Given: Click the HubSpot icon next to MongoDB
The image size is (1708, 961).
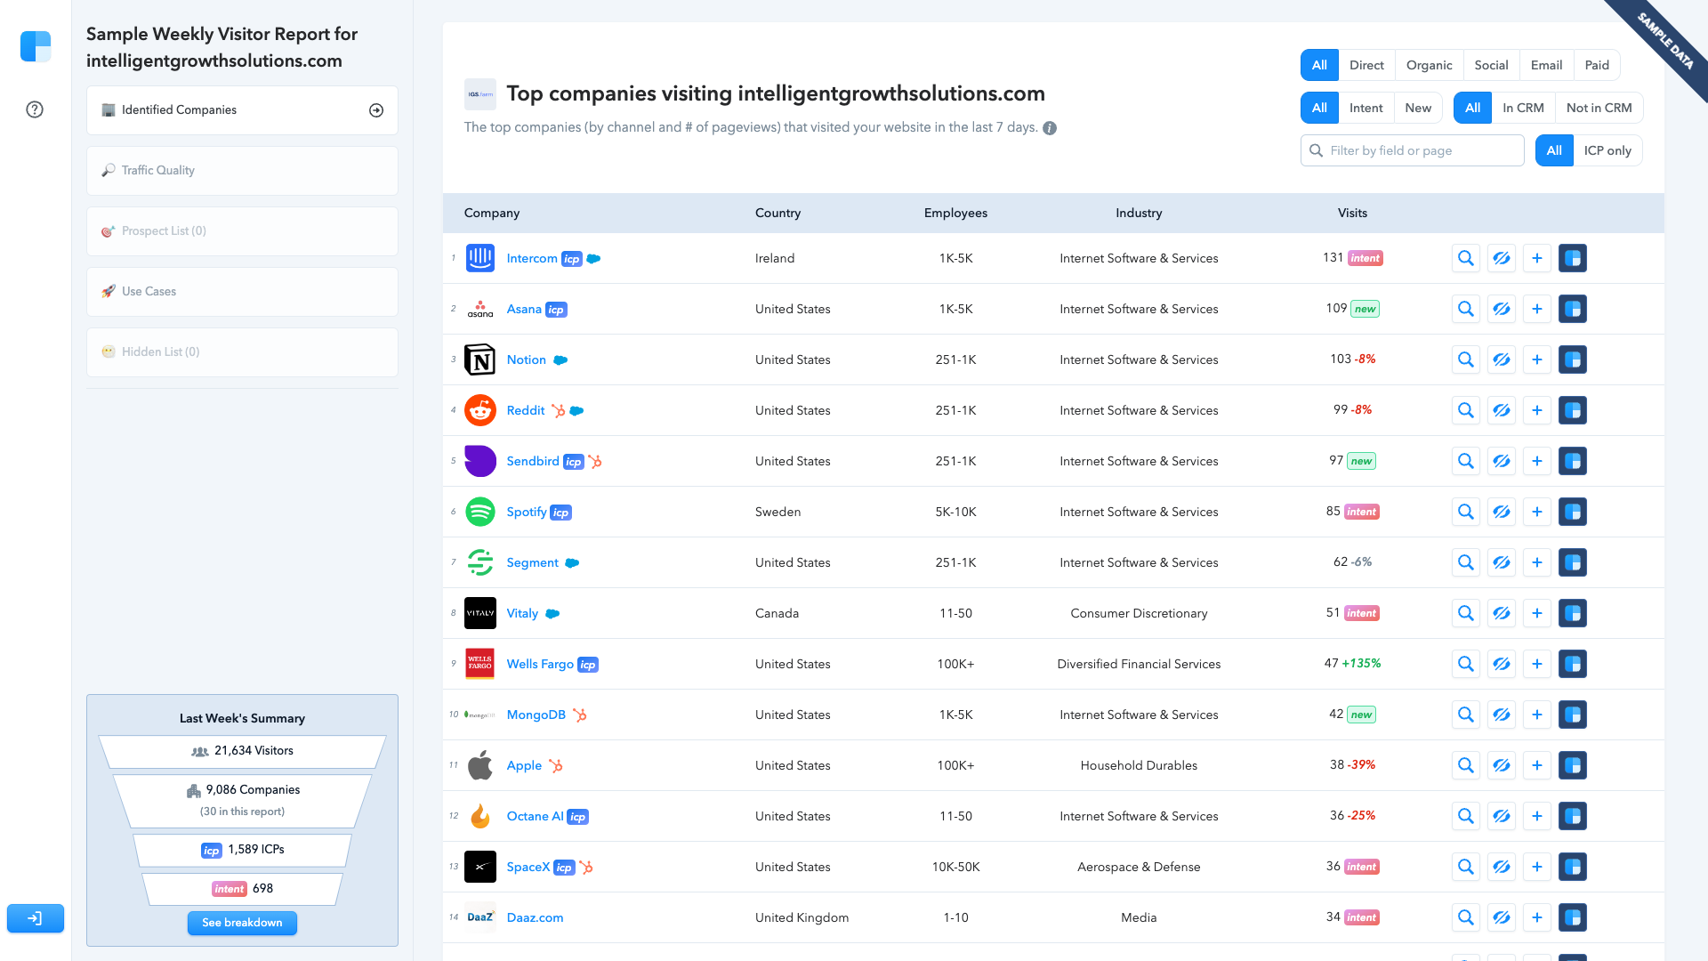Looking at the screenshot, I should coord(580,715).
